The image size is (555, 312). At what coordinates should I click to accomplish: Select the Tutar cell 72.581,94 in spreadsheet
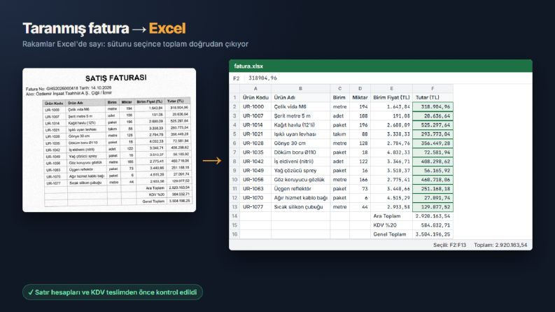(x=433, y=152)
